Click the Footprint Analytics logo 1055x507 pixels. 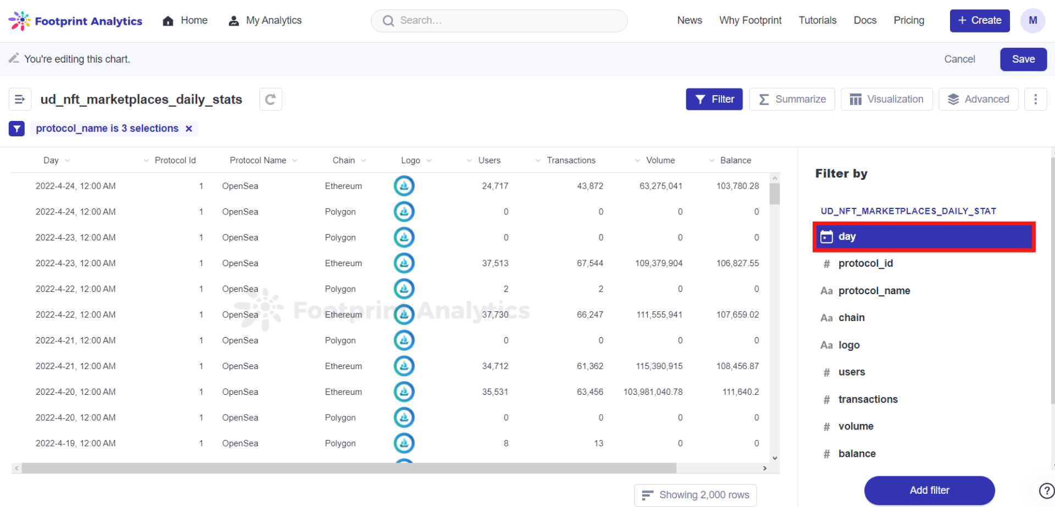tap(75, 21)
